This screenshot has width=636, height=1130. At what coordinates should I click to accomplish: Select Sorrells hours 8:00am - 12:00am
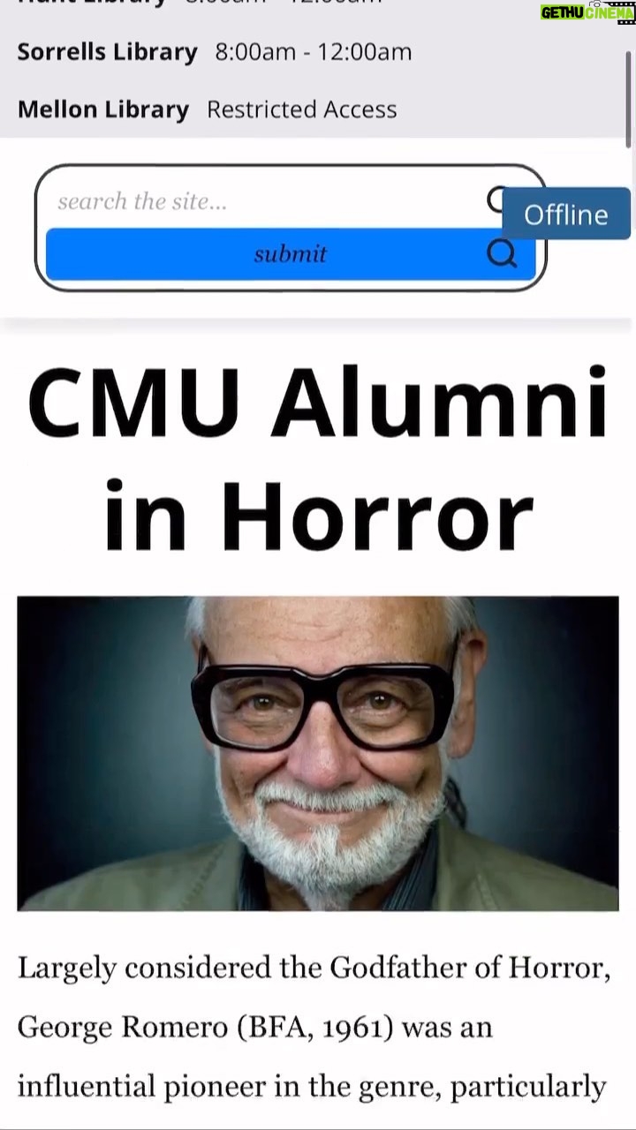(314, 51)
